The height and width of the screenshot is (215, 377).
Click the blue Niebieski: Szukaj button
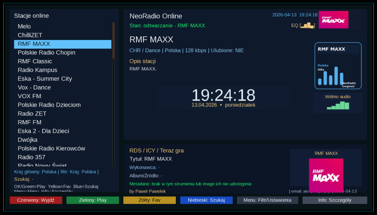coord(207,200)
